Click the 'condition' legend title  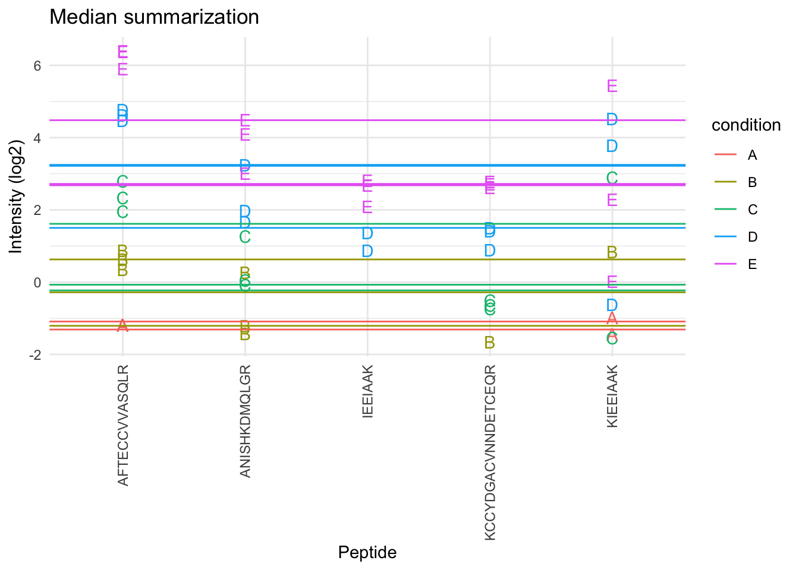pyautogui.click(x=746, y=125)
